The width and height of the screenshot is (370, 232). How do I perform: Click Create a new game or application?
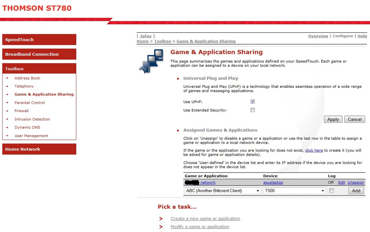205,219
